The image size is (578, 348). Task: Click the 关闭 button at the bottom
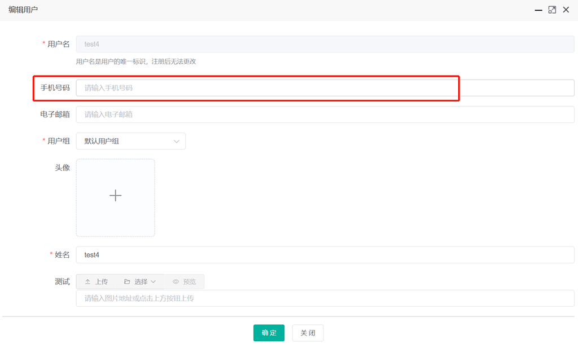(308, 333)
